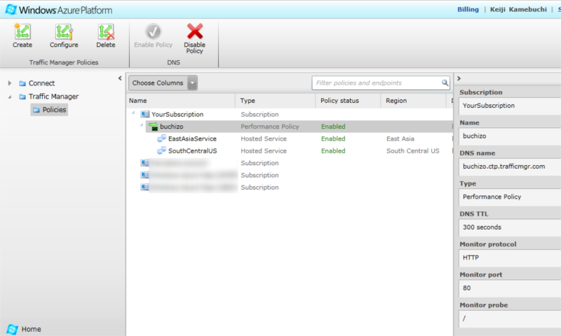Viewport: 561px width, 336px height.
Task: Click the Keiji Kamebuchi user name
Action: coord(518,9)
